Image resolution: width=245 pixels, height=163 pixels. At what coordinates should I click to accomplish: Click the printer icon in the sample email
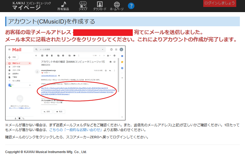pyautogui.click(x=110, y=62)
